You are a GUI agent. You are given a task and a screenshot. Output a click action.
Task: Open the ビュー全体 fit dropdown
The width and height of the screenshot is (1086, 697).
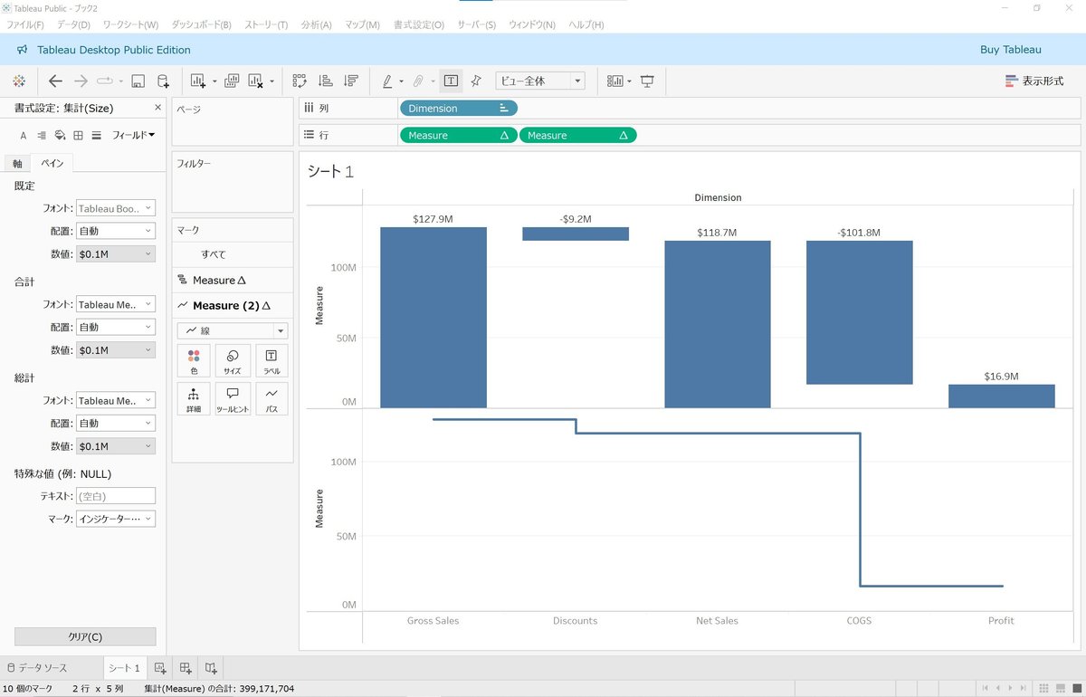(x=540, y=81)
